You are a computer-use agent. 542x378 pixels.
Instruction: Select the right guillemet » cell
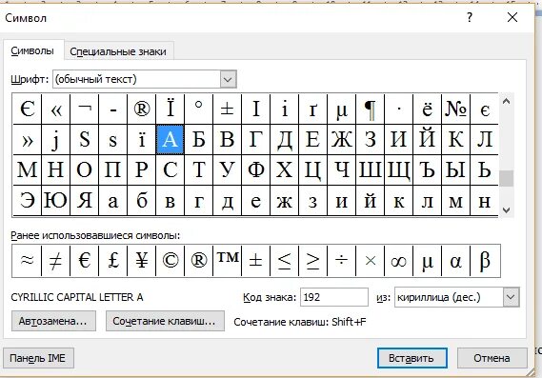click(27, 140)
